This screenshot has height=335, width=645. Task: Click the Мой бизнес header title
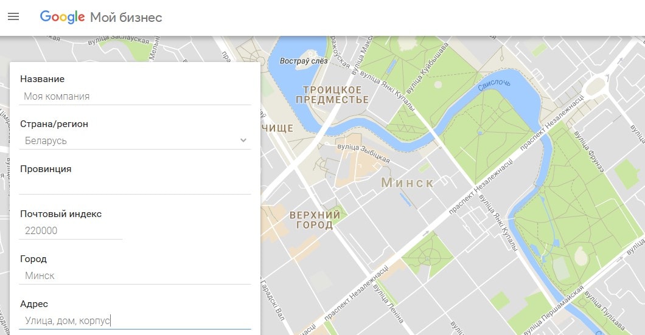click(x=126, y=17)
